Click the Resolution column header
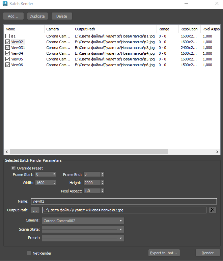This screenshot has height=261, width=223. click(x=189, y=29)
